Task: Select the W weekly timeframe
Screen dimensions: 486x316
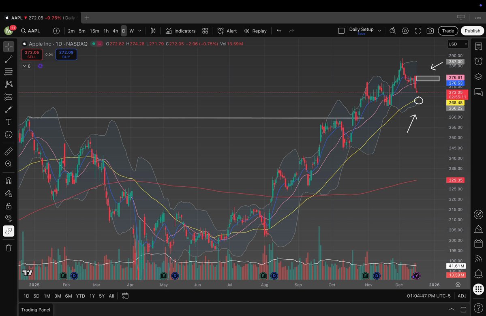Action: click(x=131, y=31)
